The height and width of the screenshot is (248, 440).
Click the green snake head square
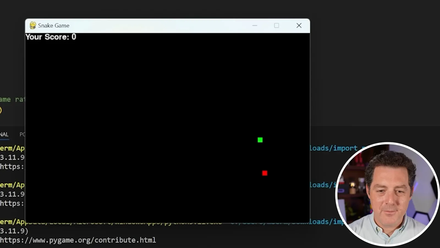[x=260, y=140]
